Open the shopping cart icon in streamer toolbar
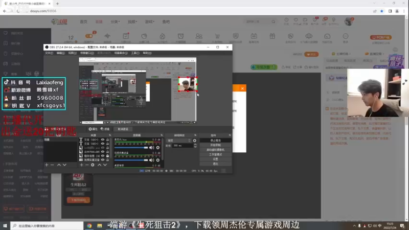Image resolution: width=409 pixels, height=230 pixels. coord(217,37)
